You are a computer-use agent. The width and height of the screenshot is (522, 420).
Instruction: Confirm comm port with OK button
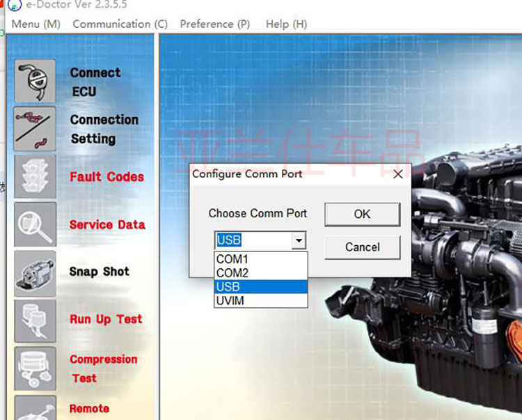pyautogui.click(x=362, y=214)
